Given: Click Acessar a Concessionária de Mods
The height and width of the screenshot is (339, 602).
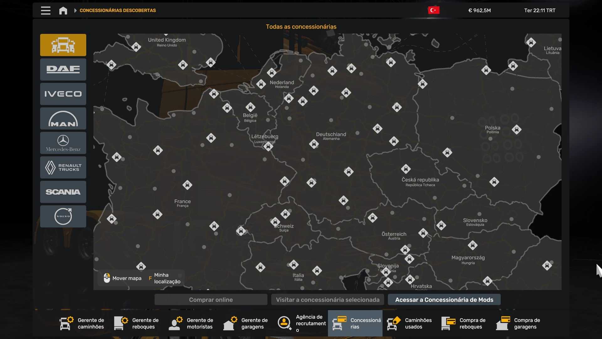Looking at the screenshot, I should pyautogui.click(x=444, y=299).
